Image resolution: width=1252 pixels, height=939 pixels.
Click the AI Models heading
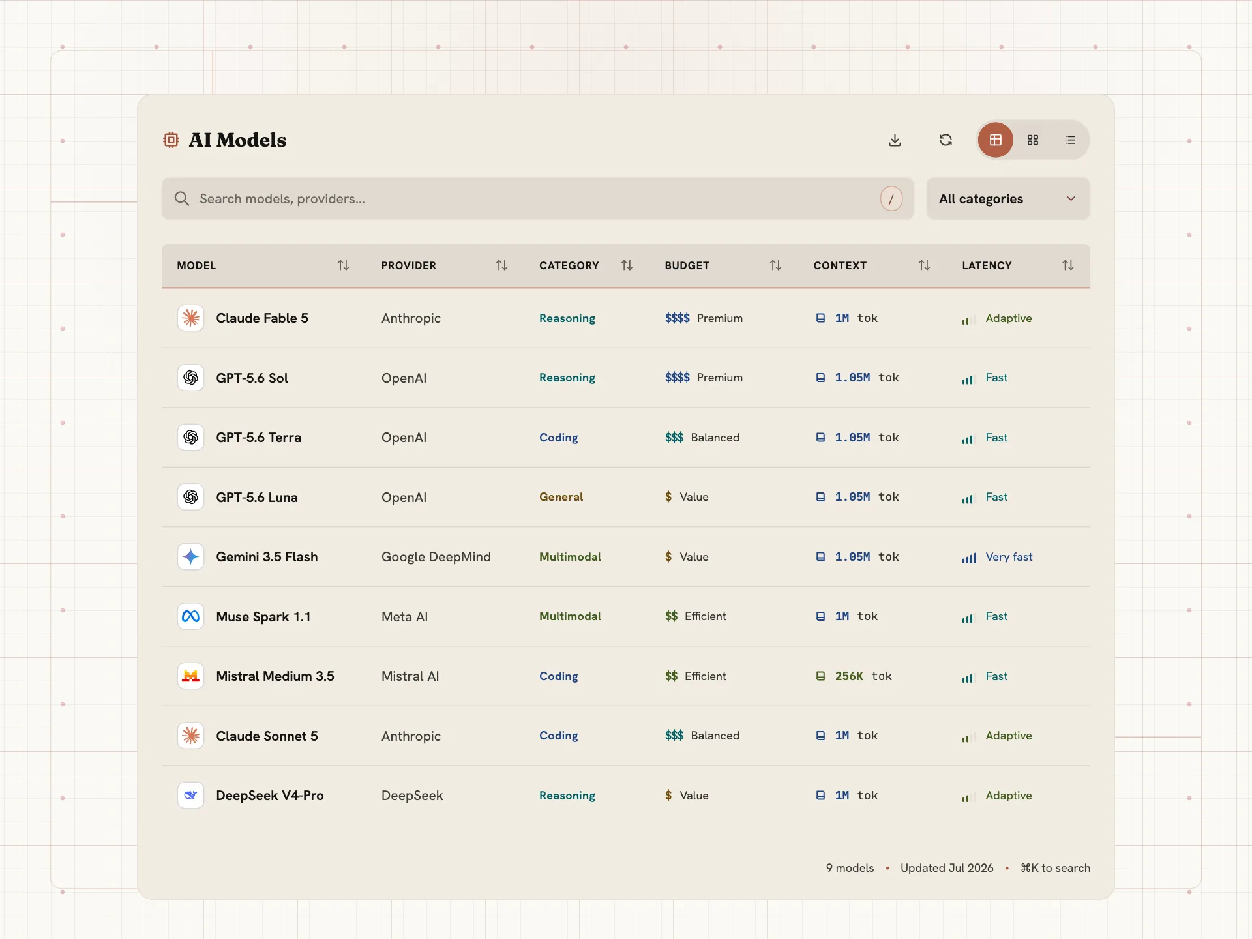(x=237, y=140)
